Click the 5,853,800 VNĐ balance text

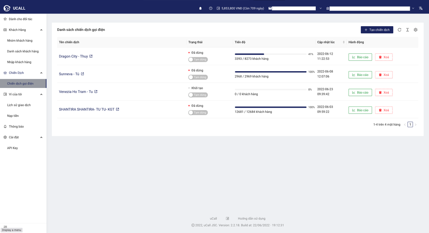coord(243,8)
